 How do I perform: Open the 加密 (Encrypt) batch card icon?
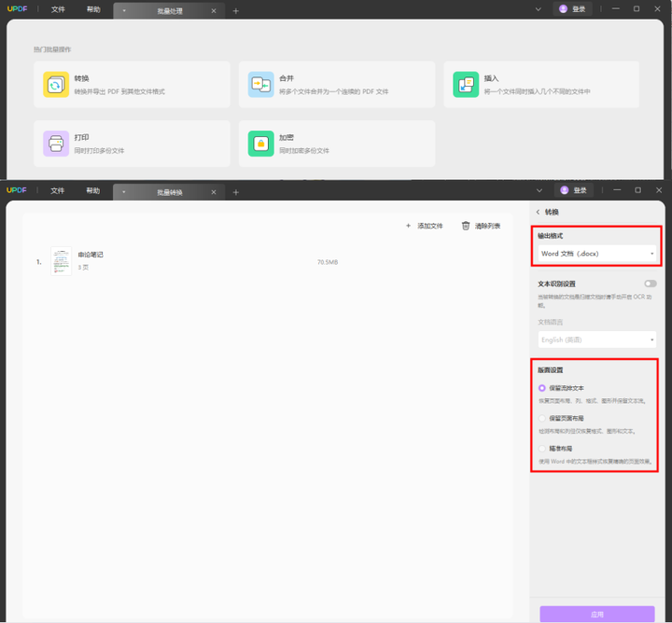[260, 144]
